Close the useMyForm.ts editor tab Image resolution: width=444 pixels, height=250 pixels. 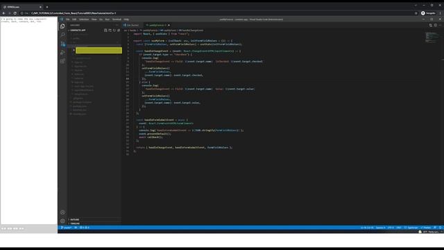(169, 25)
